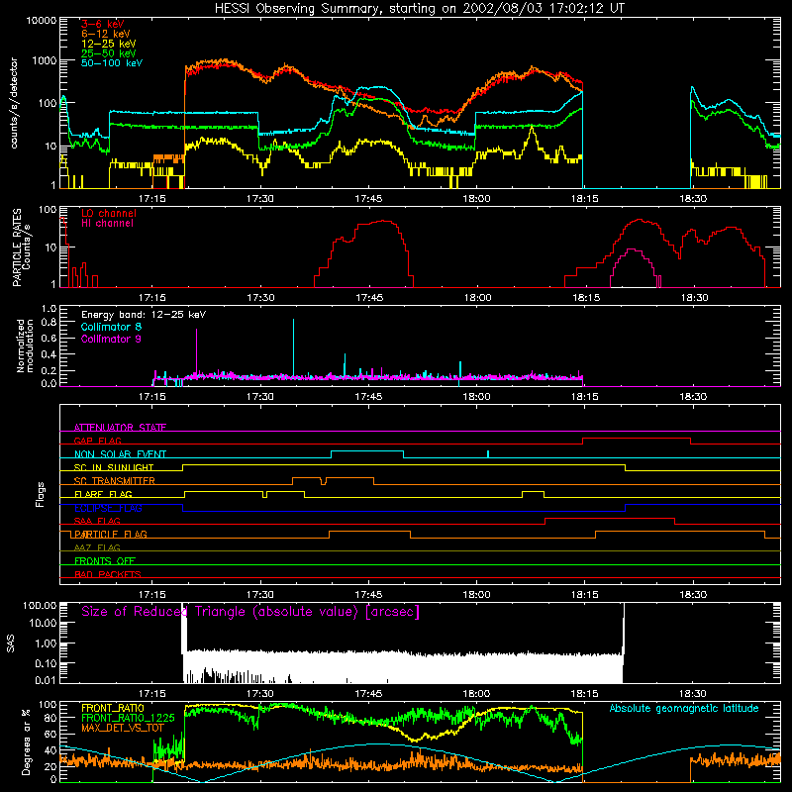Viewport: 792px width, 792px height.
Task: Click the 'Size of Reduced Triangle' plot title
Action: pyautogui.click(x=250, y=612)
